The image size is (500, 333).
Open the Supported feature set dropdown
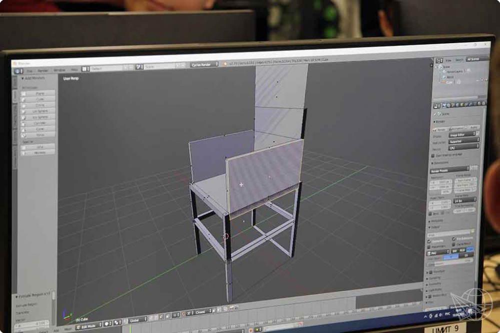(463, 141)
